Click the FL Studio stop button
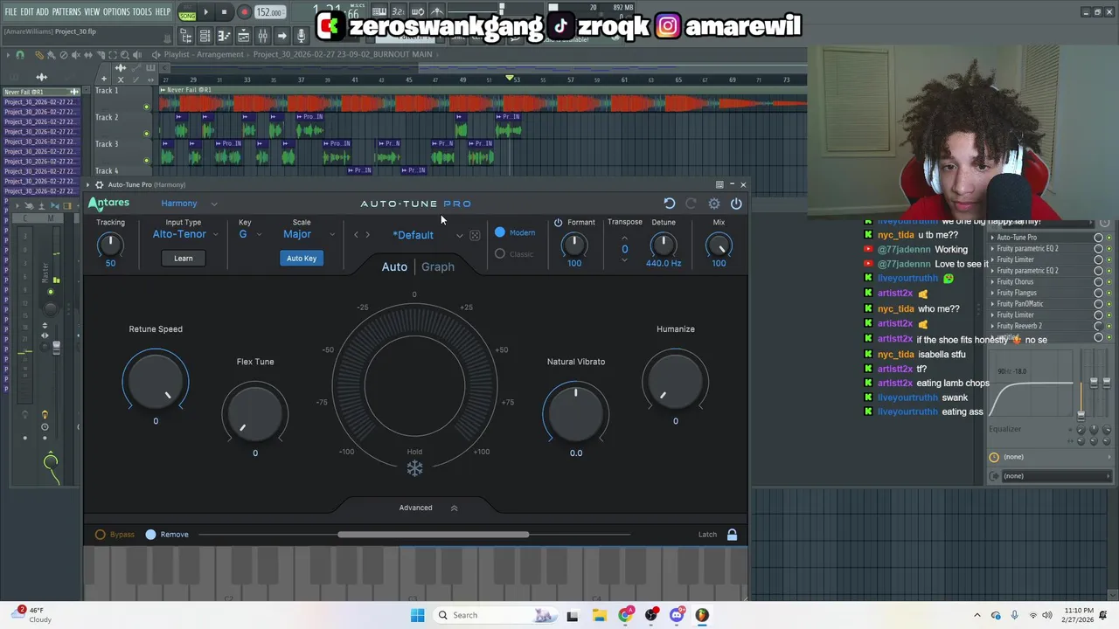This screenshot has height=629, width=1119. pyautogui.click(x=224, y=12)
